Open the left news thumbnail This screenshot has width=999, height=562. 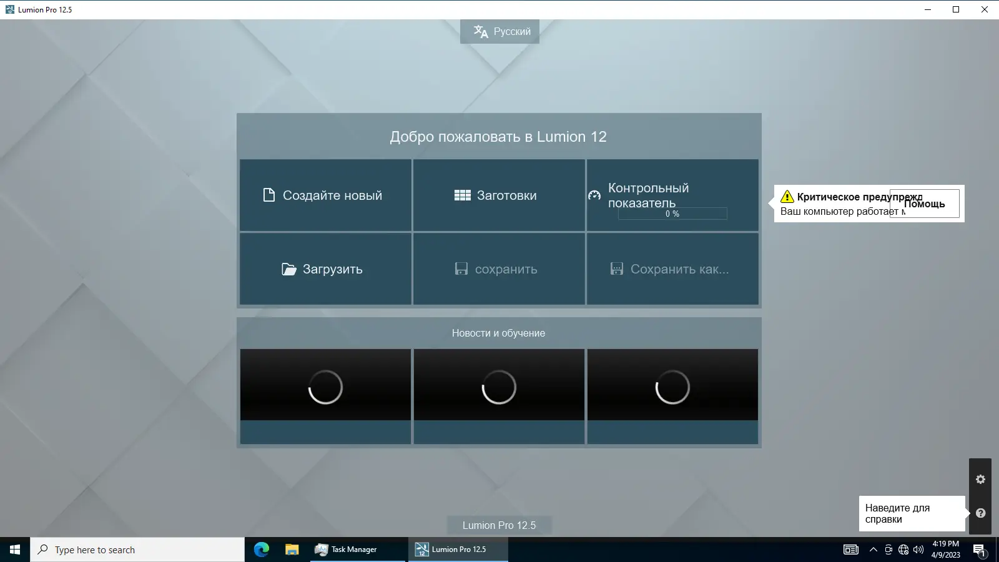[x=325, y=397]
